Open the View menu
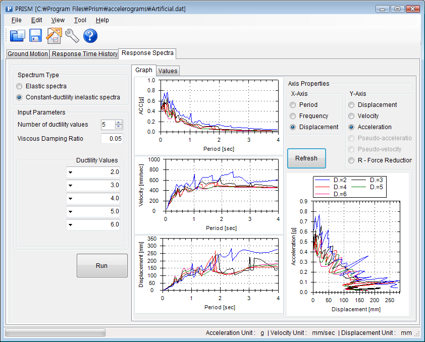 (x=58, y=20)
